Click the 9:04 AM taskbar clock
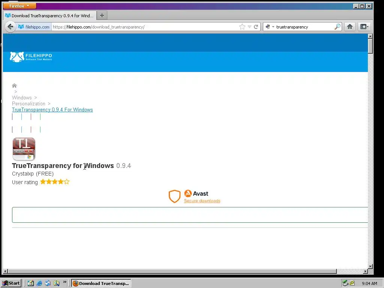Image resolution: width=384 pixels, height=288 pixels. click(369, 283)
